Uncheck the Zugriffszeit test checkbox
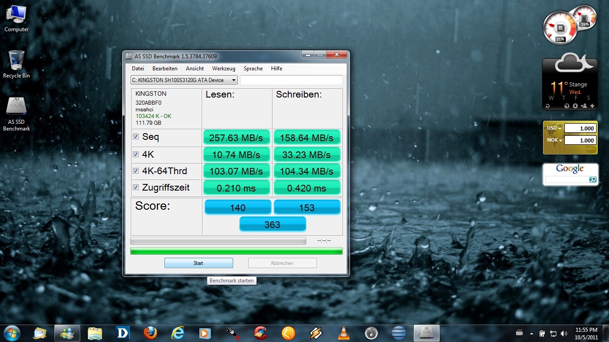 pos(136,187)
